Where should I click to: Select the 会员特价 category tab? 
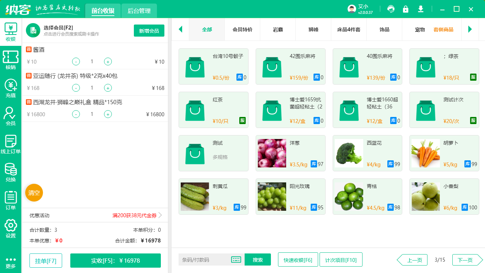pos(243,30)
